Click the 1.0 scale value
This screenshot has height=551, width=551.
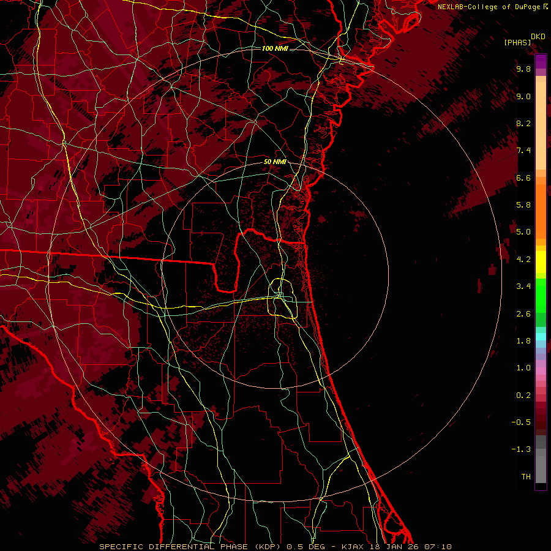pyautogui.click(x=523, y=369)
